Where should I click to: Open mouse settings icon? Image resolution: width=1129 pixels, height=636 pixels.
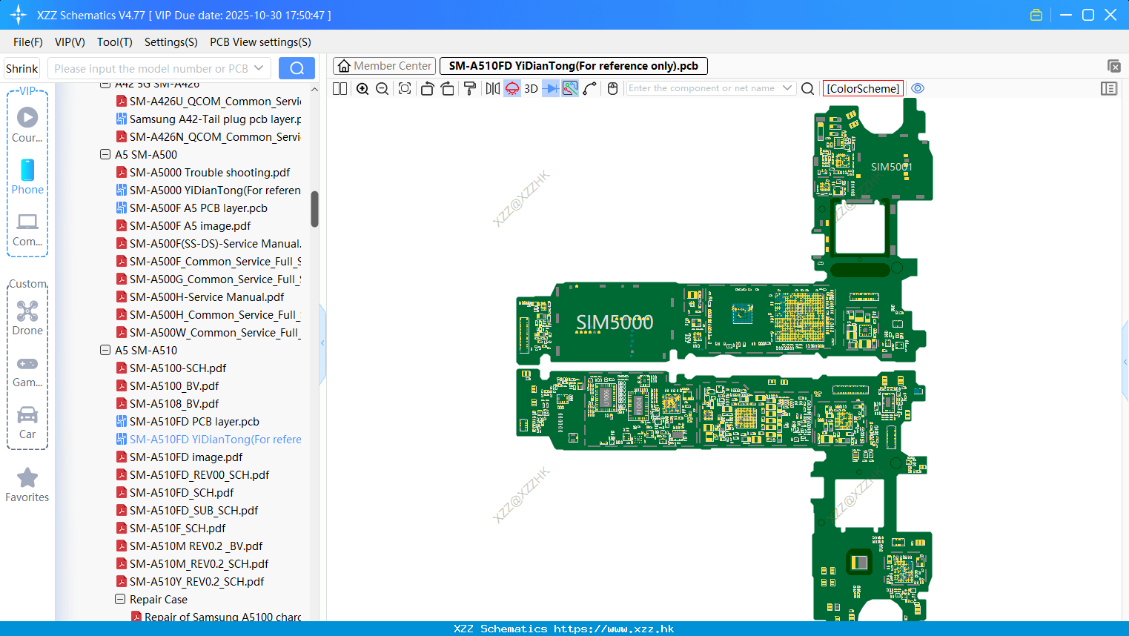[612, 88]
